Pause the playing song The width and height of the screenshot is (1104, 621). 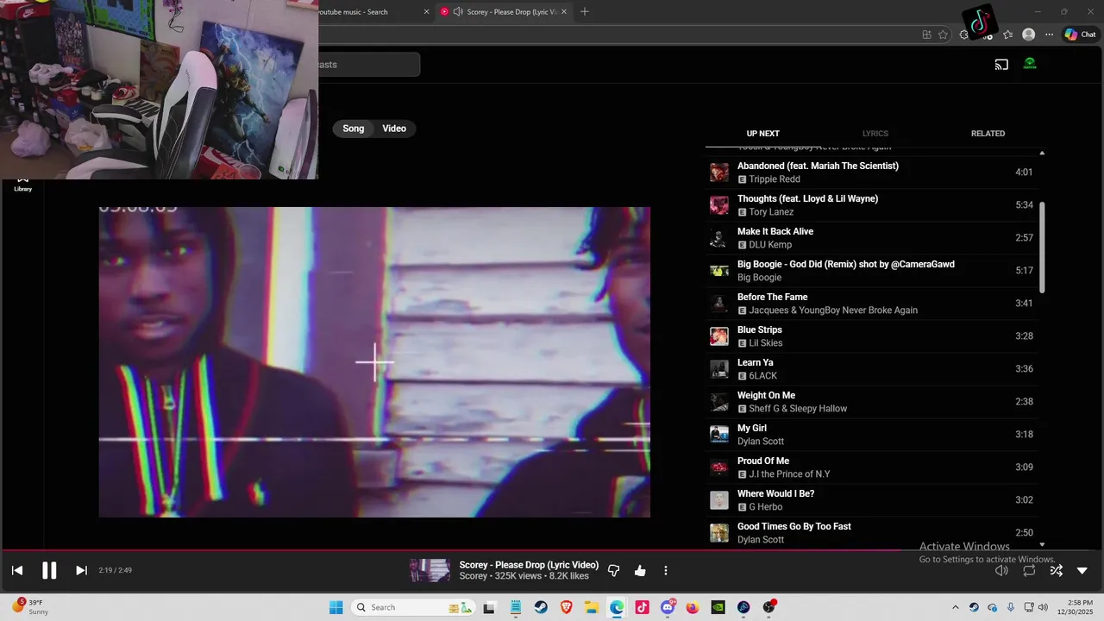[49, 570]
